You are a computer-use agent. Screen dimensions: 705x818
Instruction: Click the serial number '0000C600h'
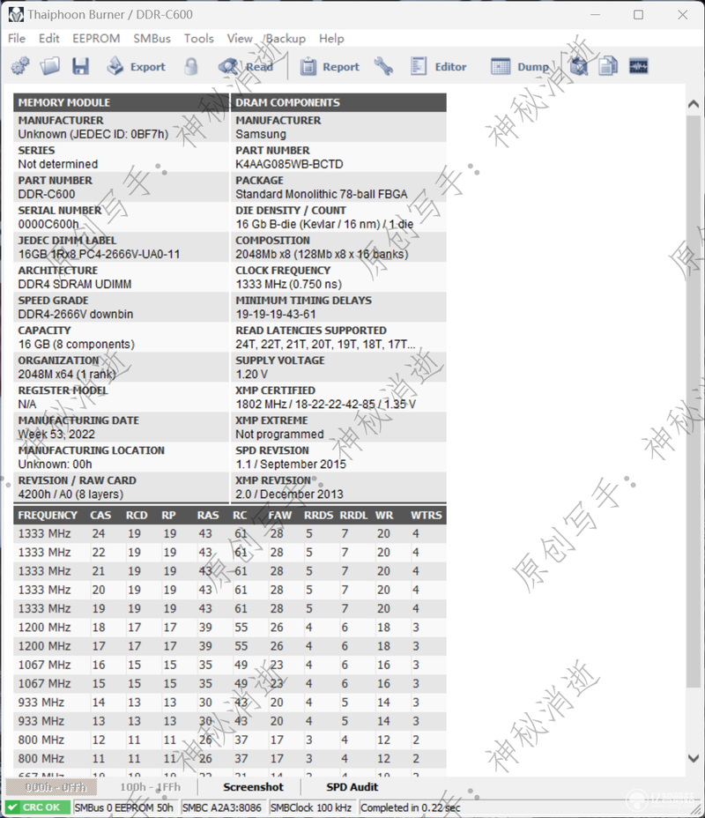[x=48, y=224]
